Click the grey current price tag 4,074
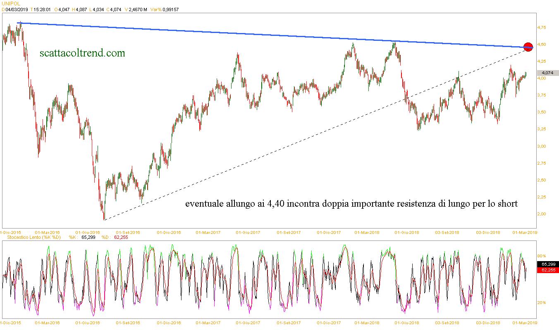Viewport: 559px width, 330px height. (x=547, y=73)
